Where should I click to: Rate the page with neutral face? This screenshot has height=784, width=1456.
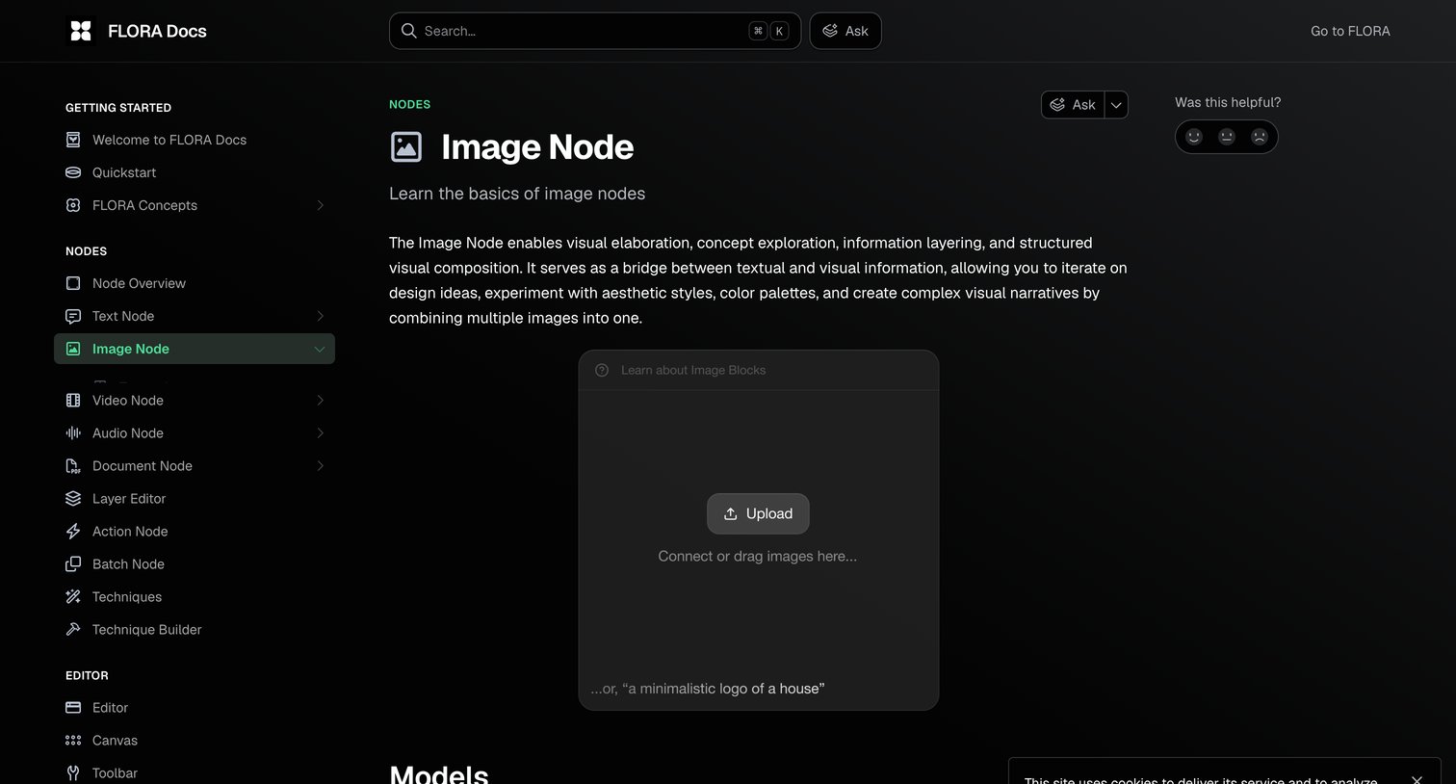tap(1227, 137)
